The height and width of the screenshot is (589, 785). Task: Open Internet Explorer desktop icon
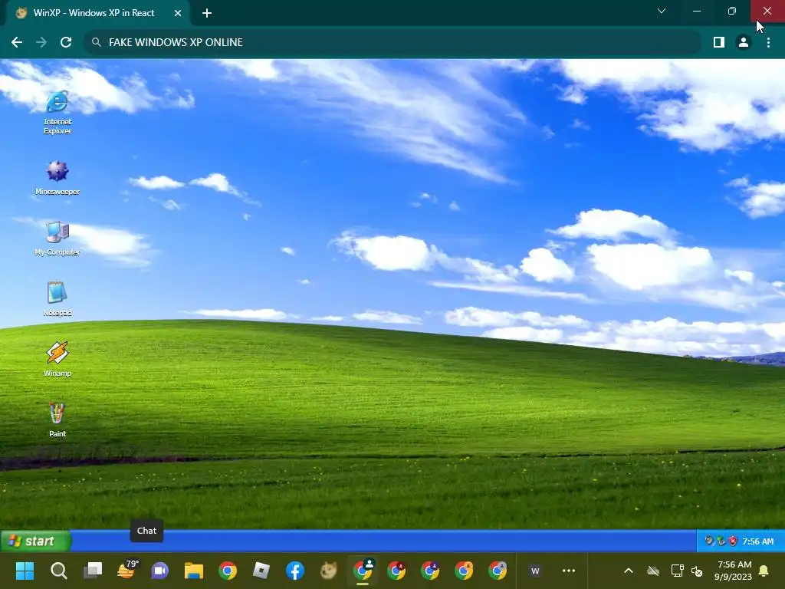pos(57,112)
